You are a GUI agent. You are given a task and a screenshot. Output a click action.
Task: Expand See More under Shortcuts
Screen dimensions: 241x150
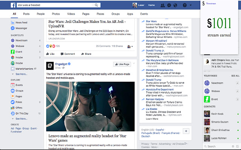(x=21, y=74)
